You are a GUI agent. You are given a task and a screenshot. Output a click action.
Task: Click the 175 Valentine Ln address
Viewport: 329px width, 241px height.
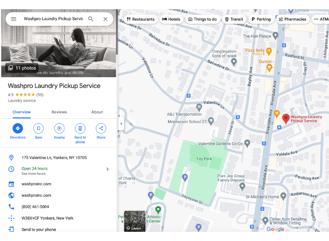(54, 158)
